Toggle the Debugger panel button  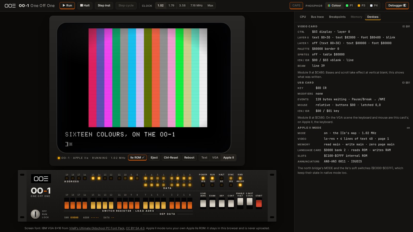coord(397,5)
